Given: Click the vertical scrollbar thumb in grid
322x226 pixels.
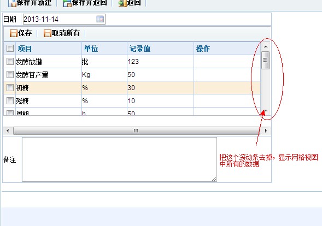Looking at the screenshot, I should pyautogui.click(x=266, y=60).
